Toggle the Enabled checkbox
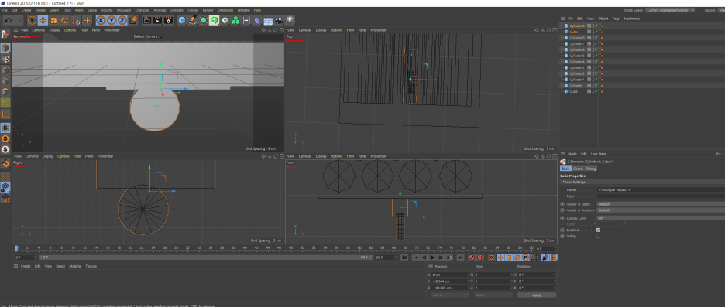This screenshot has width=725, height=307. (598, 230)
